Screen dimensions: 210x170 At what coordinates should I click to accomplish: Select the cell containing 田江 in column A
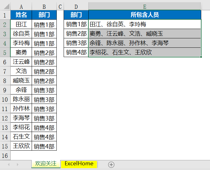[x=21, y=24]
